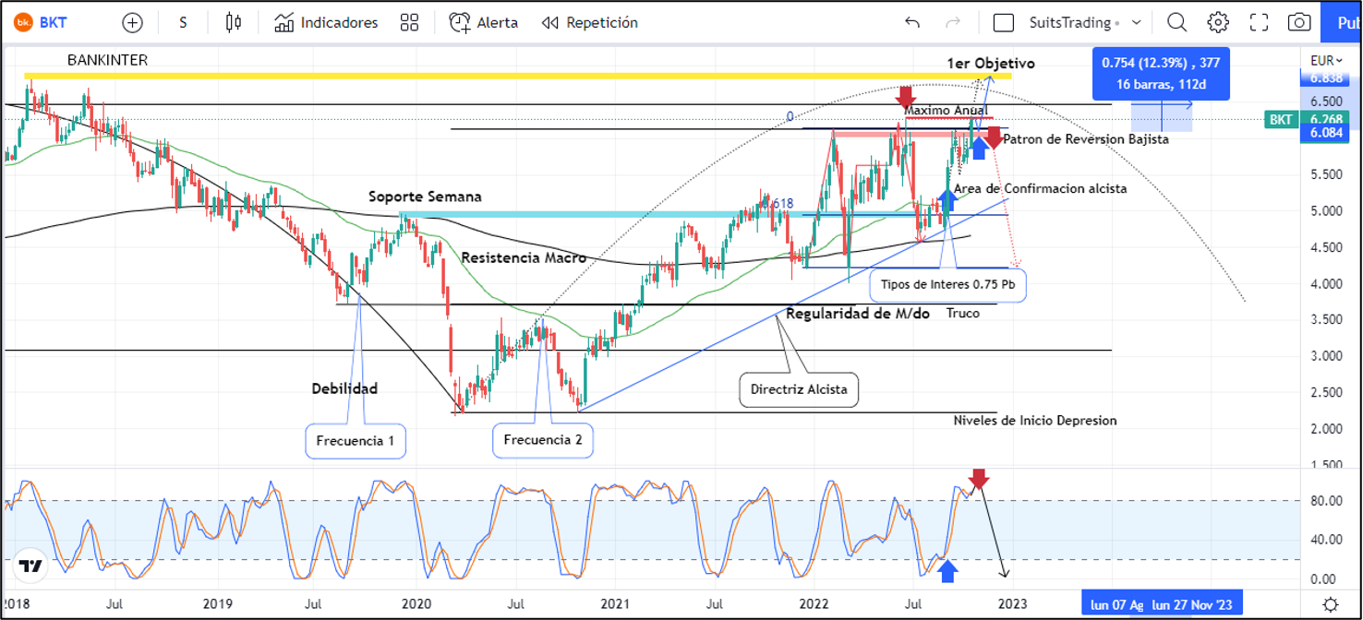Click the TradingView logo in the indicator pane
This screenshot has width=1363, height=620.
point(31,566)
